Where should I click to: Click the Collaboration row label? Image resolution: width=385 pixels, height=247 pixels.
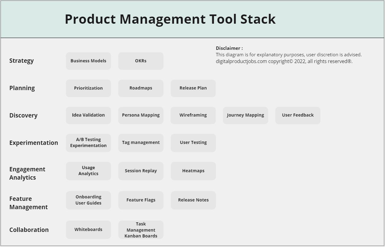(x=29, y=230)
